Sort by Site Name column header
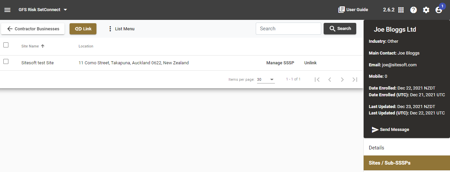 (x=30, y=46)
